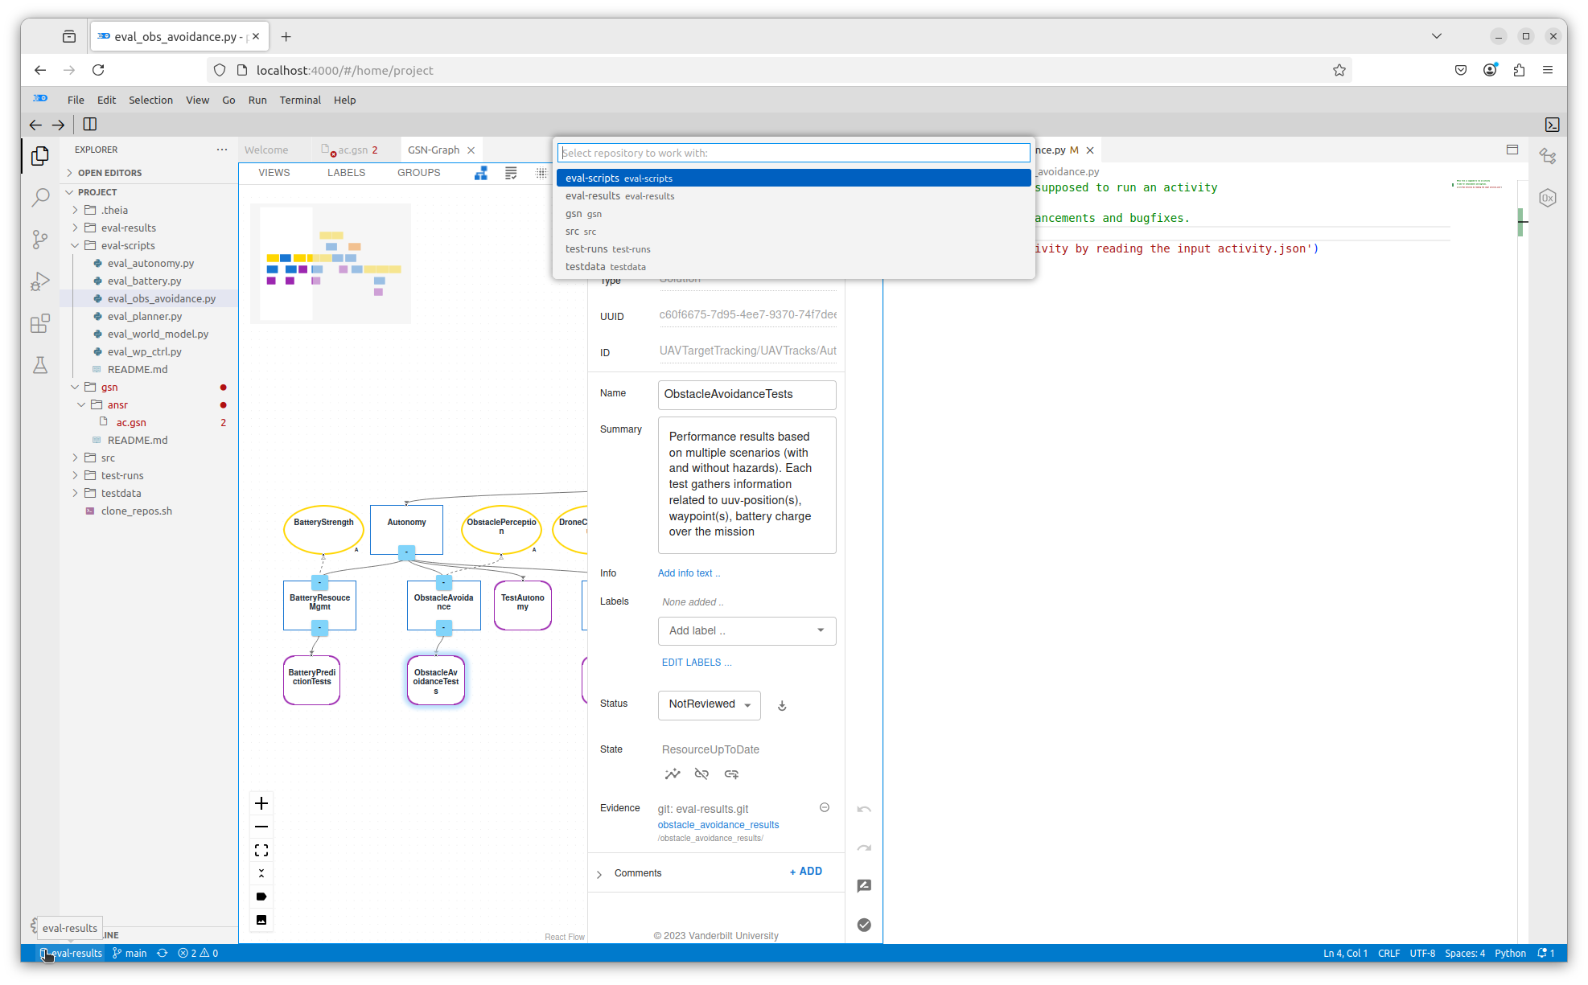1588x985 pixels.
Task: Expand the test-runs folder
Action: coord(122,475)
